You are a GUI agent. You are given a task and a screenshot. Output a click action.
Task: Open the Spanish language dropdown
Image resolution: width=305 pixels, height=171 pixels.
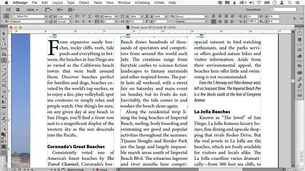point(206,21)
